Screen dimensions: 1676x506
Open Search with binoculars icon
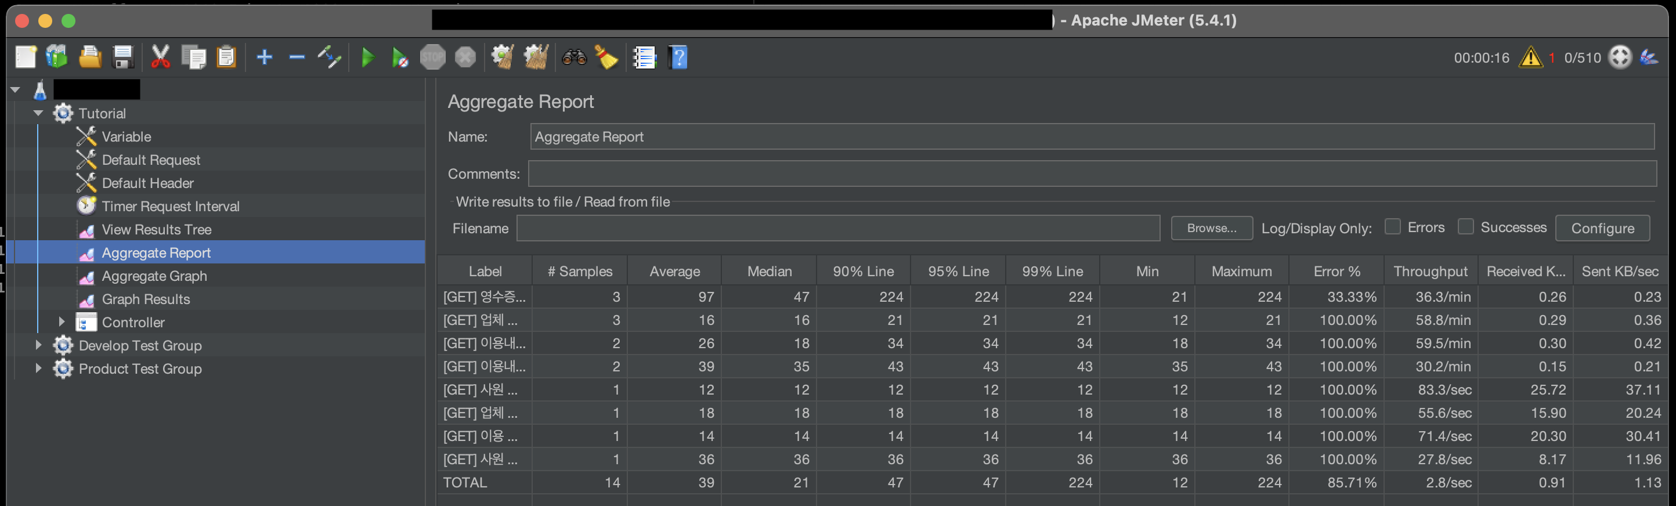click(574, 57)
